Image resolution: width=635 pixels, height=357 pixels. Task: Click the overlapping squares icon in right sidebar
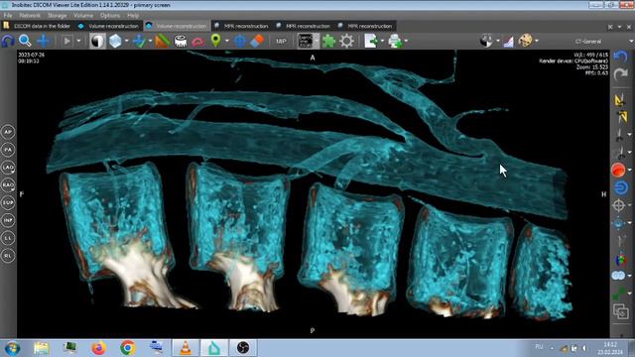click(620, 312)
